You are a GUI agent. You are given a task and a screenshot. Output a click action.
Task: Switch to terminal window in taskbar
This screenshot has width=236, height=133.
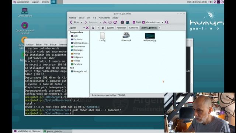tap(28, 131)
